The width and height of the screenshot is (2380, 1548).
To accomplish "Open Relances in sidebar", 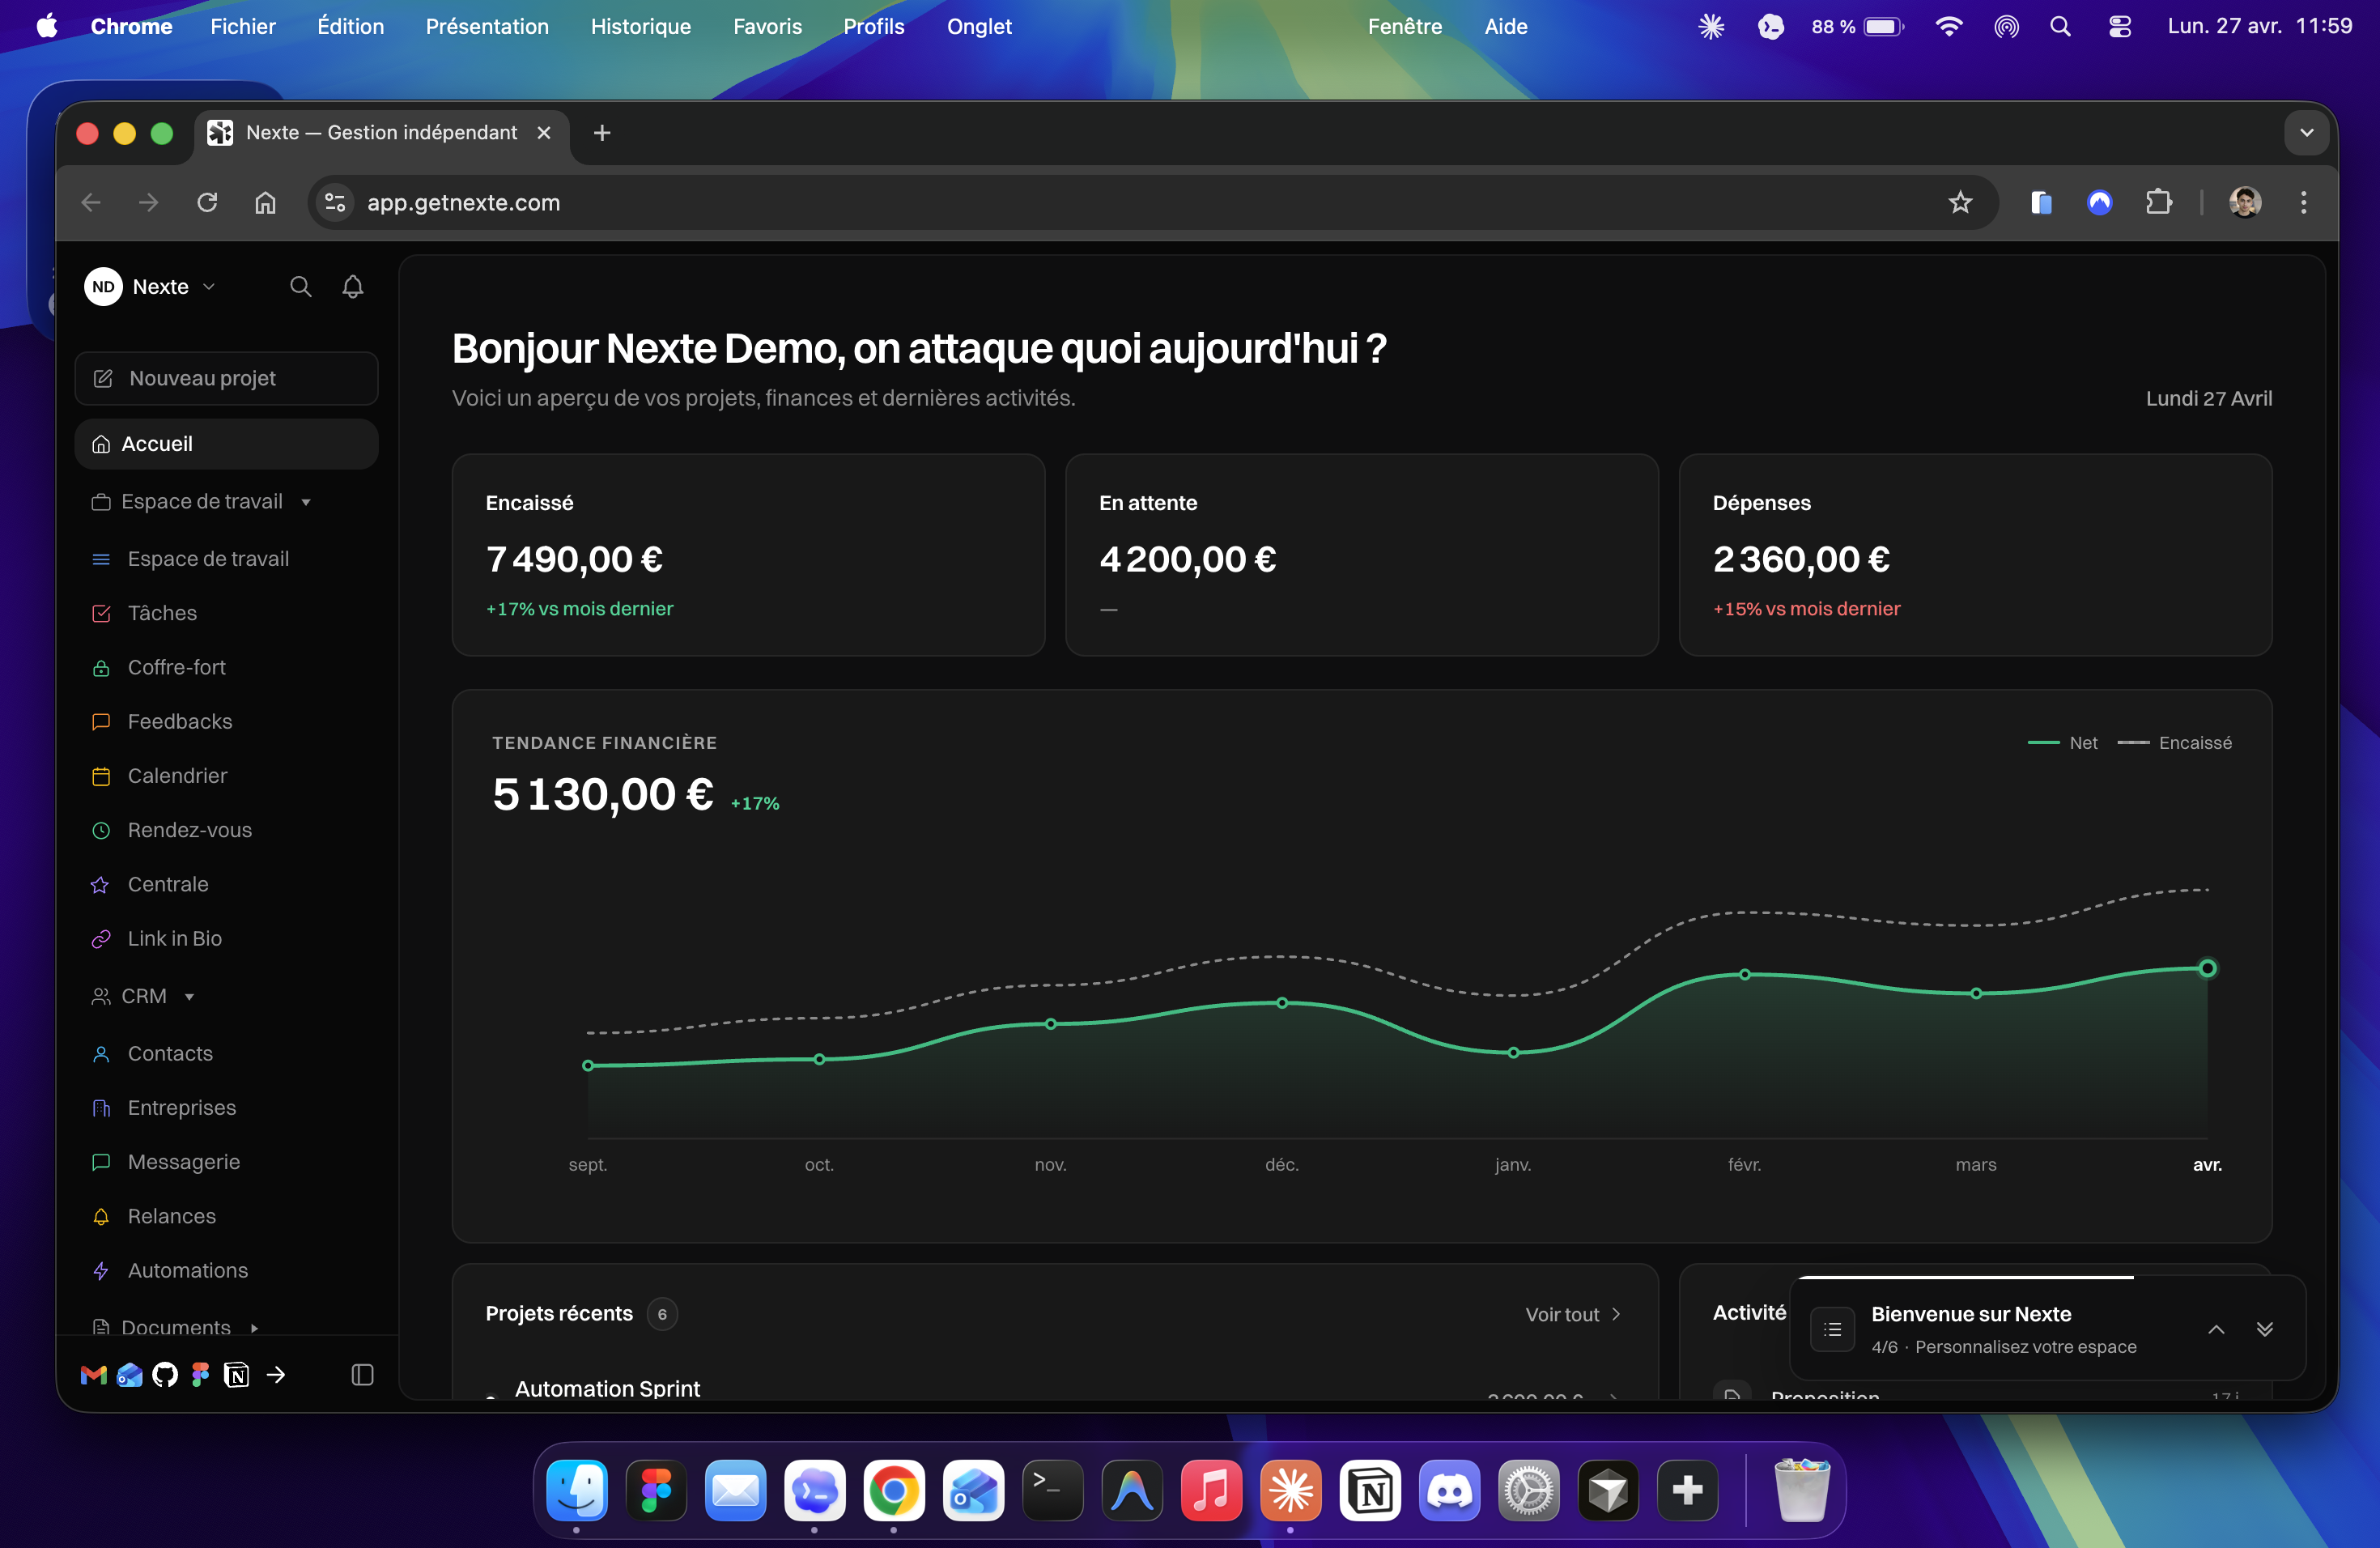I will 226,1216.
